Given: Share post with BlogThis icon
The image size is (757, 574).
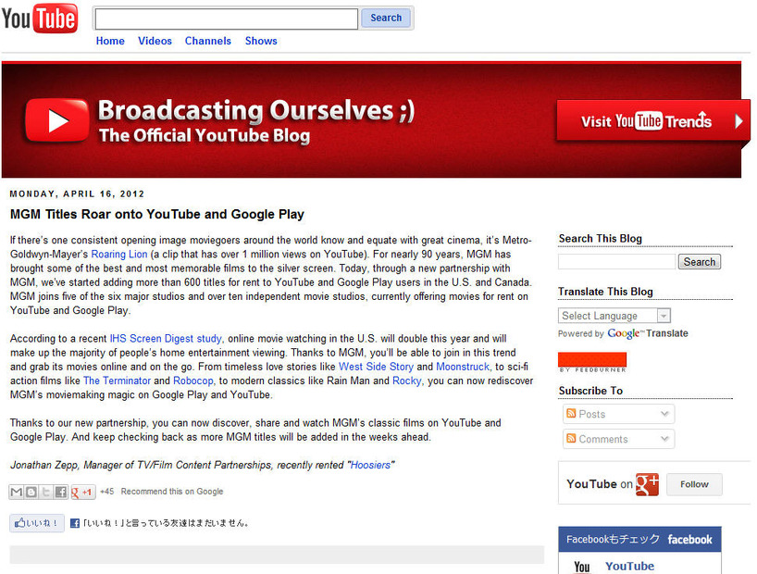Looking at the screenshot, I should [31, 492].
